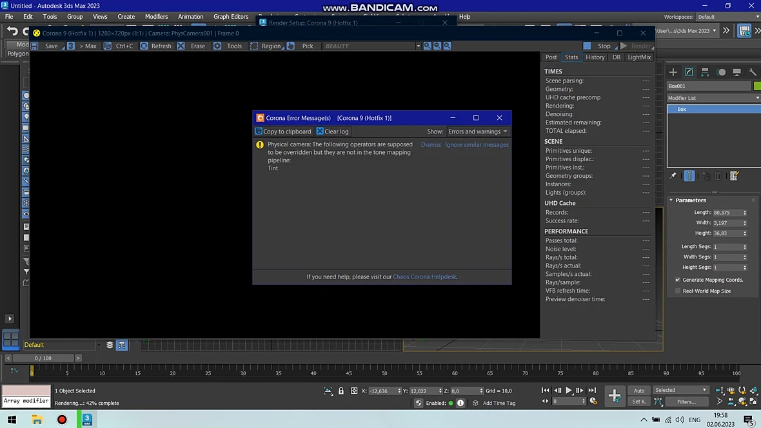Enable Real-World Map Size checkbox
Image resolution: width=761 pixels, height=428 pixels.
tap(678, 291)
